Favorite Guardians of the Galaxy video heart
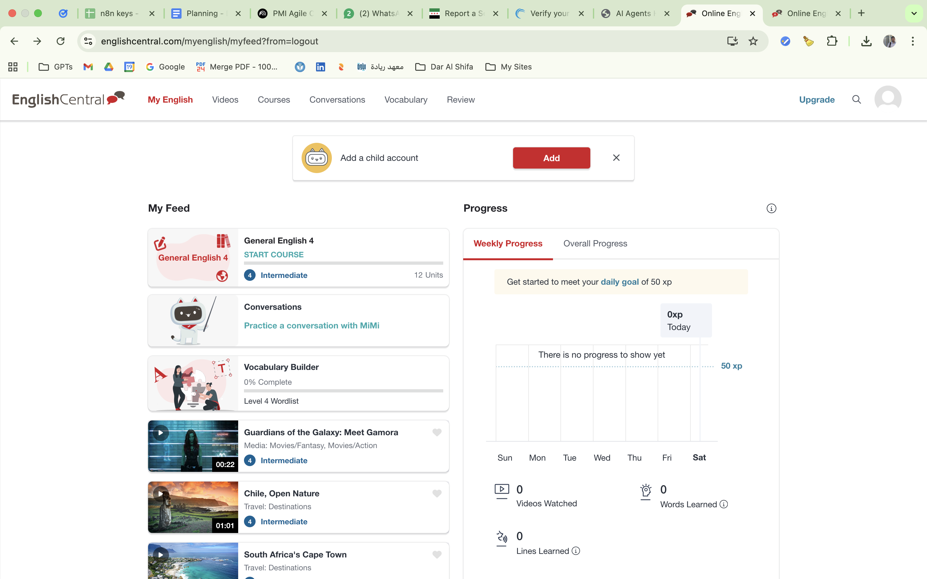The height and width of the screenshot is (579, 927). (437, 432)
